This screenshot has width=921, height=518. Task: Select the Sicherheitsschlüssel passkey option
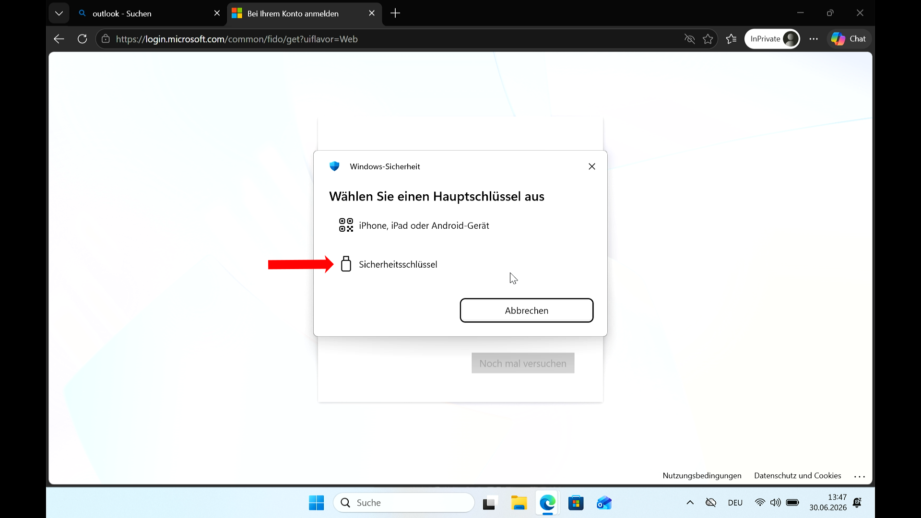click(460, 264)
